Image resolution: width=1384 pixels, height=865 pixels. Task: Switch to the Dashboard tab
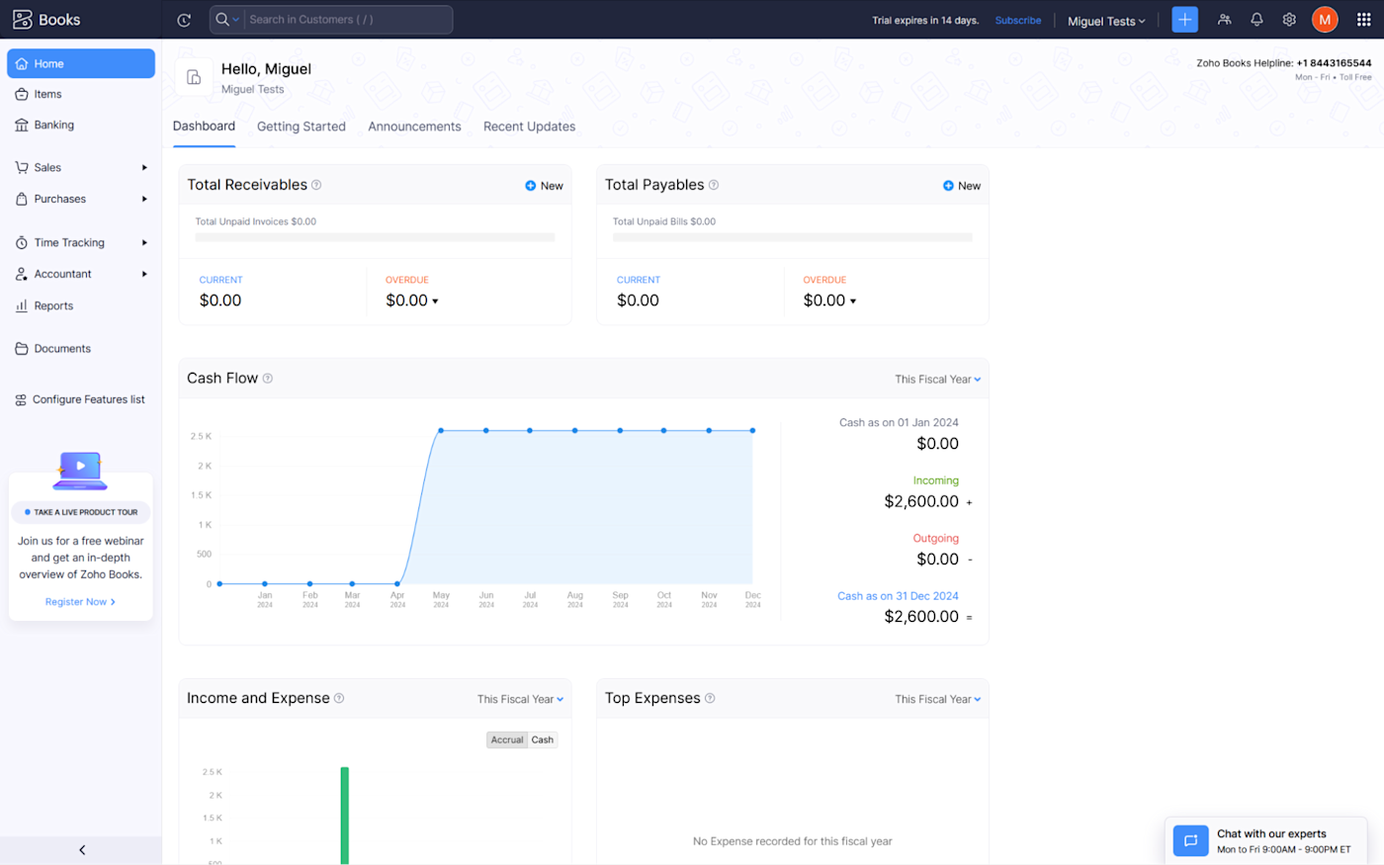coord(204,127)
